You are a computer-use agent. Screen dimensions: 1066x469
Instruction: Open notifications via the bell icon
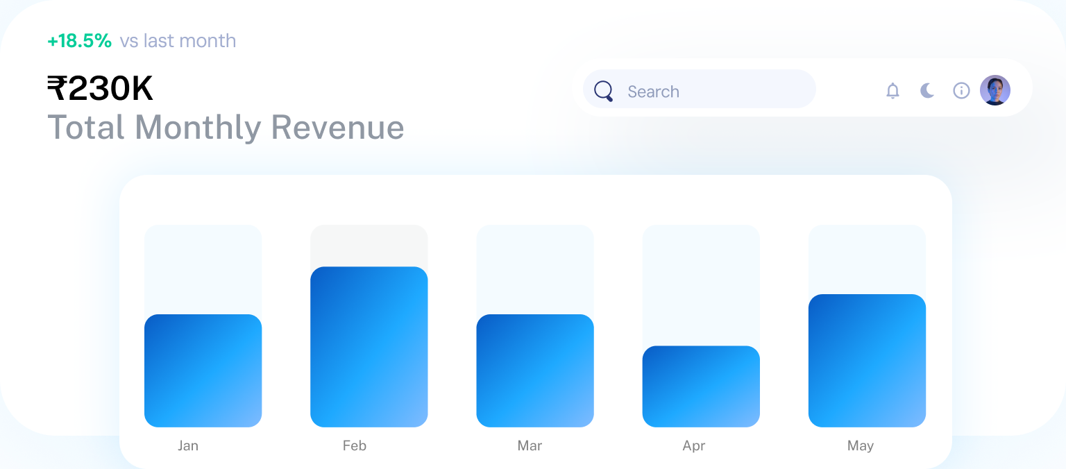(x=892, y=91)
